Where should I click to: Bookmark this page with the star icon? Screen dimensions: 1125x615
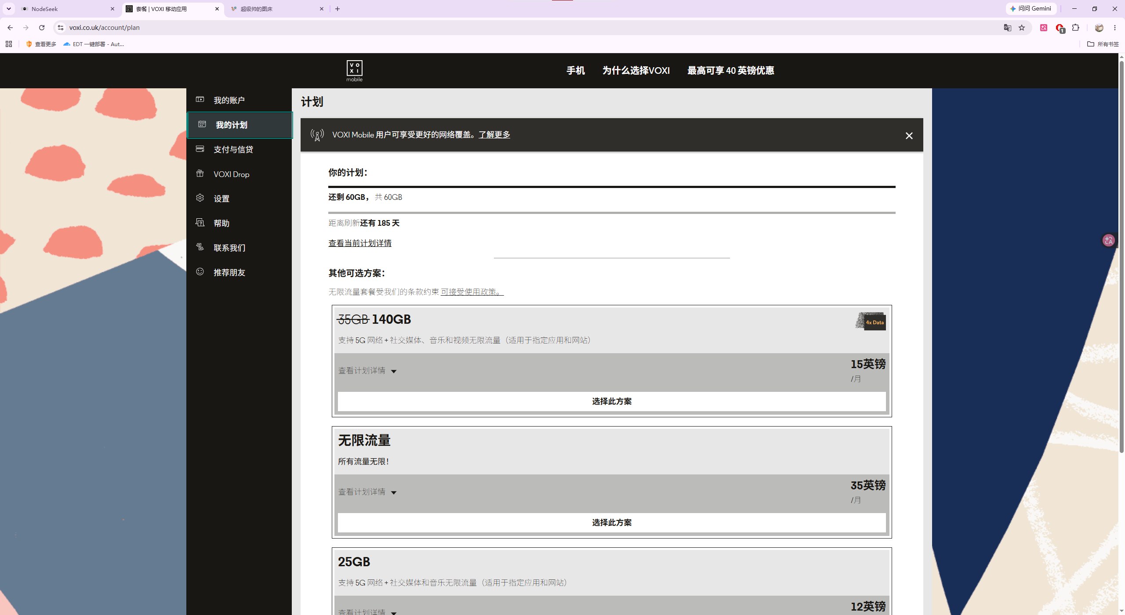click(1022, 28)
